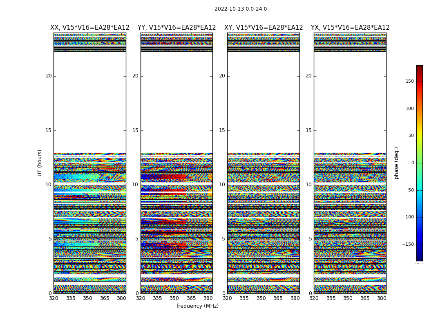
Task: Select the YY, V15*V16=EA28*EA12 panel title
Action: 177,28
